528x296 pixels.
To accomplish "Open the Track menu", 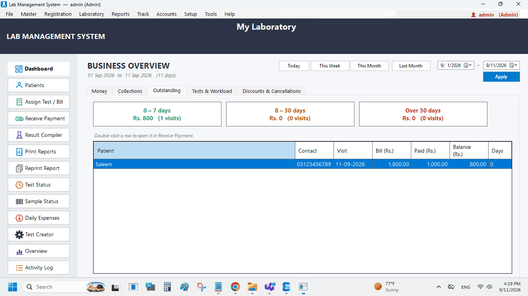I will coord(143,14).
